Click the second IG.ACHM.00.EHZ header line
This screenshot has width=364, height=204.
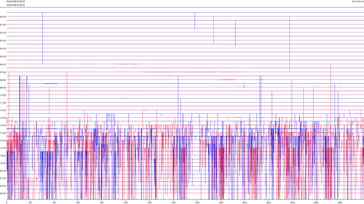[x=16, y=5]
